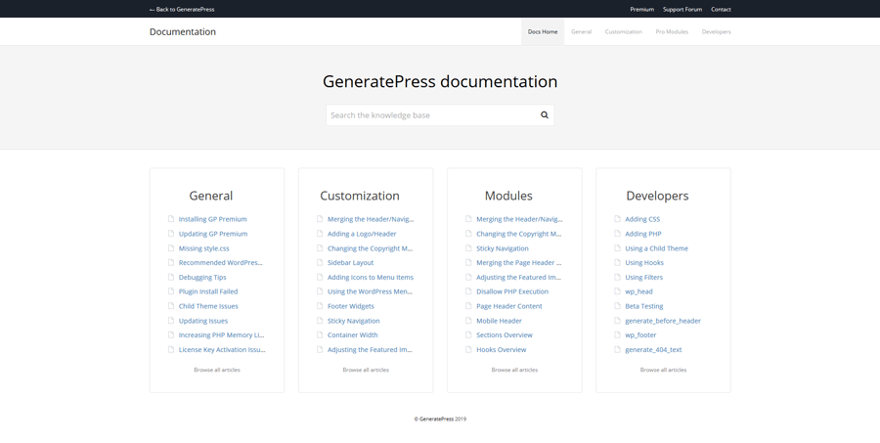Viewport: 880px width, 443px height.
Task: Open the Premium link in top bar
Action: point(641,9)
